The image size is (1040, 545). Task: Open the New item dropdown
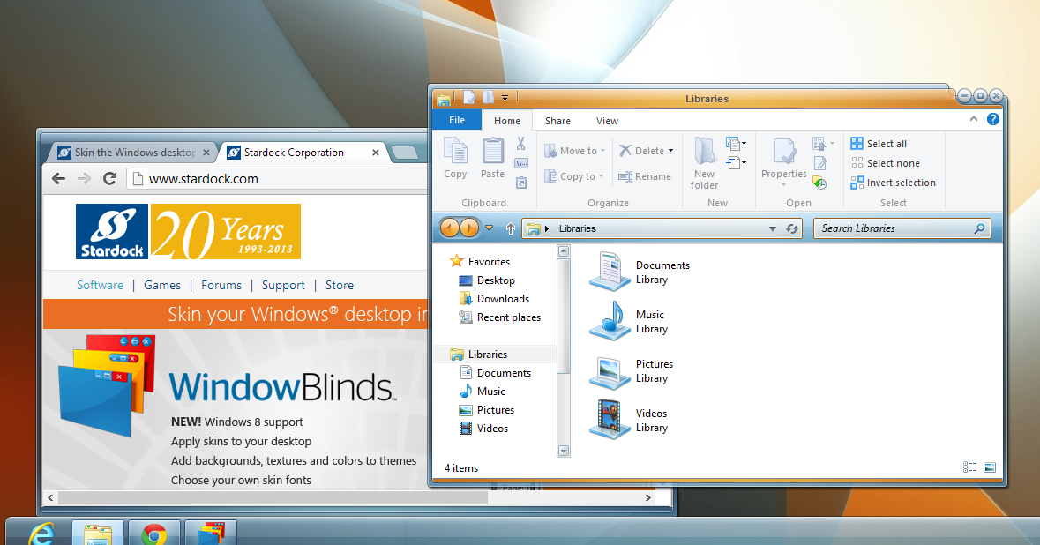pyautogui.click(x=736, y=143)
